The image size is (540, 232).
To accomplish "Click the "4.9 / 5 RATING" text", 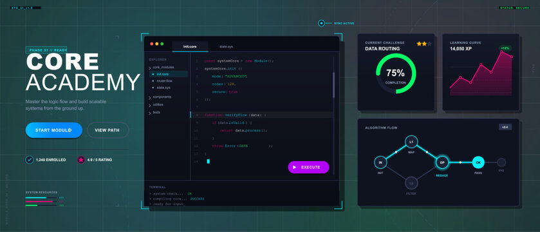I will pyautogui.click(x=100, y=160).
